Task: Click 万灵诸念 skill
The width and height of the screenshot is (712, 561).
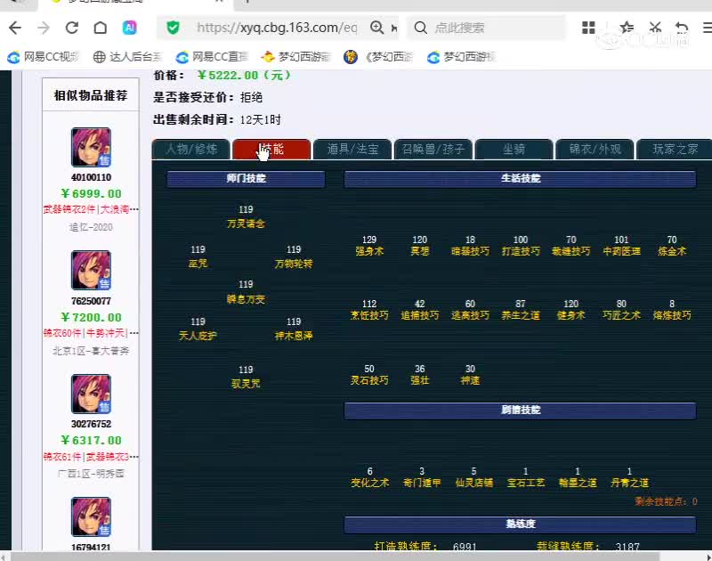Action: 246,224
